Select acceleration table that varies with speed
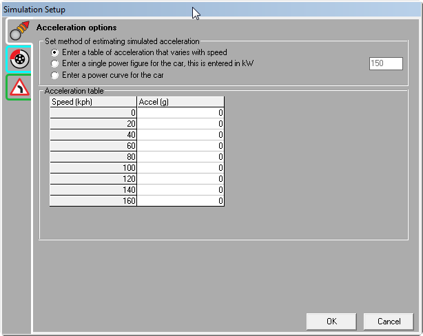The image size is (423, 336). coord(55,52)
